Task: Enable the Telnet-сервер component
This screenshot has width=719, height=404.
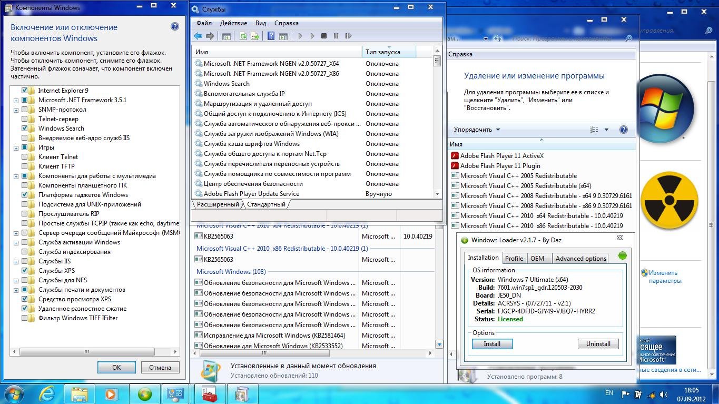Action: pyautogui.click(x=25, y=119)
